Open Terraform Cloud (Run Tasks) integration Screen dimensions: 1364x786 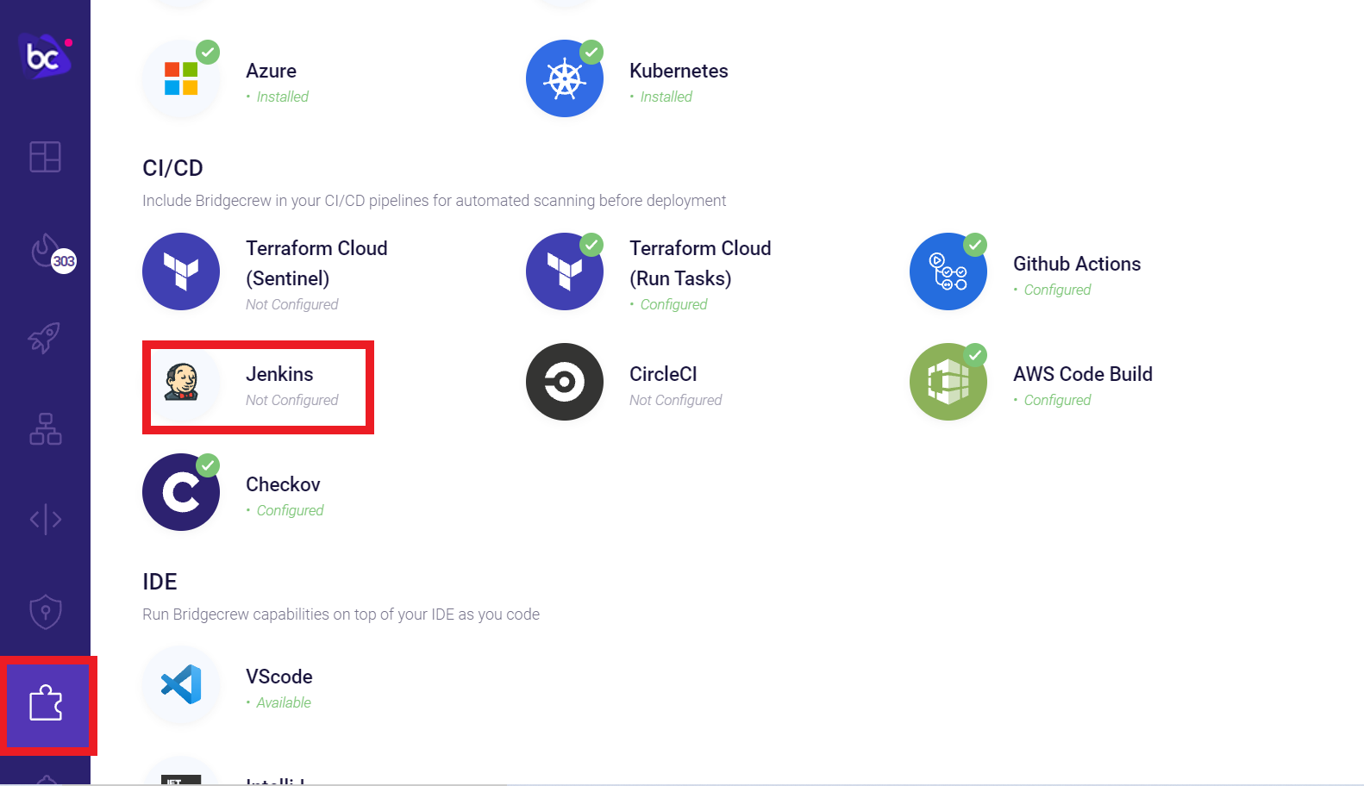click(x=700, y=263)
